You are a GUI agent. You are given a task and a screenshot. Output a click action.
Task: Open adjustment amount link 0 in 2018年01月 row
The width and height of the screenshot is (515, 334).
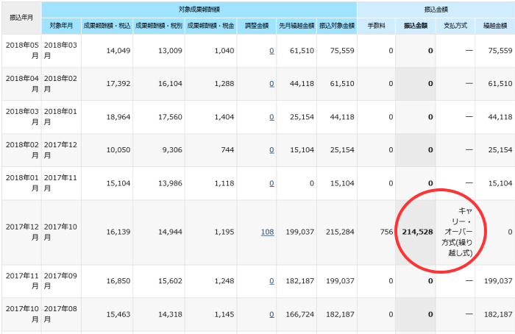point(271,183)
